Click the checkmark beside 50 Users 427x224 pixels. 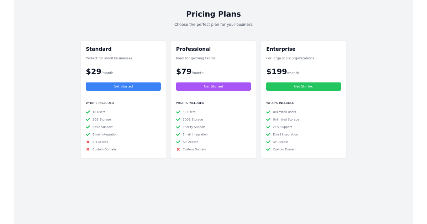(x=178, y=112)
